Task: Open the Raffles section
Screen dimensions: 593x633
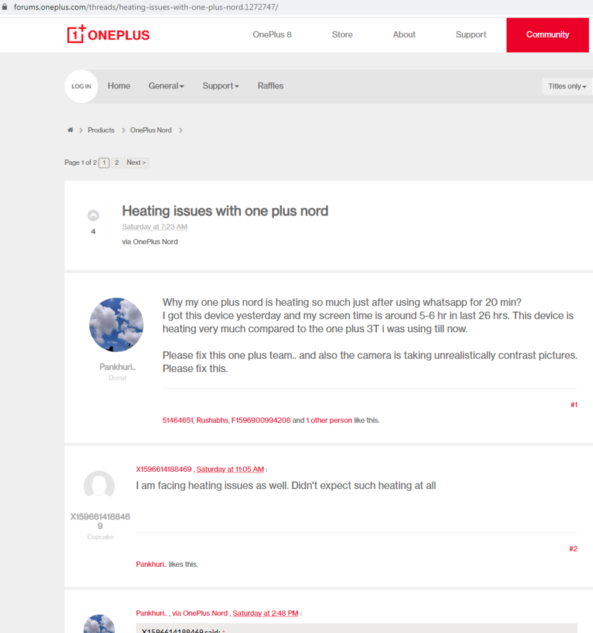Action: pos(271,86)
